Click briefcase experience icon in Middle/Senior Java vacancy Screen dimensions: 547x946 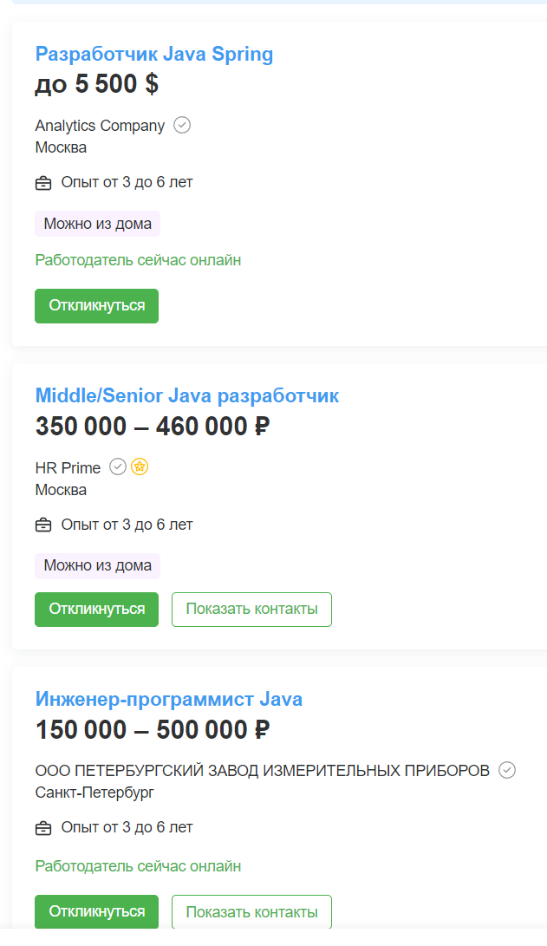[x=43, y=525]
